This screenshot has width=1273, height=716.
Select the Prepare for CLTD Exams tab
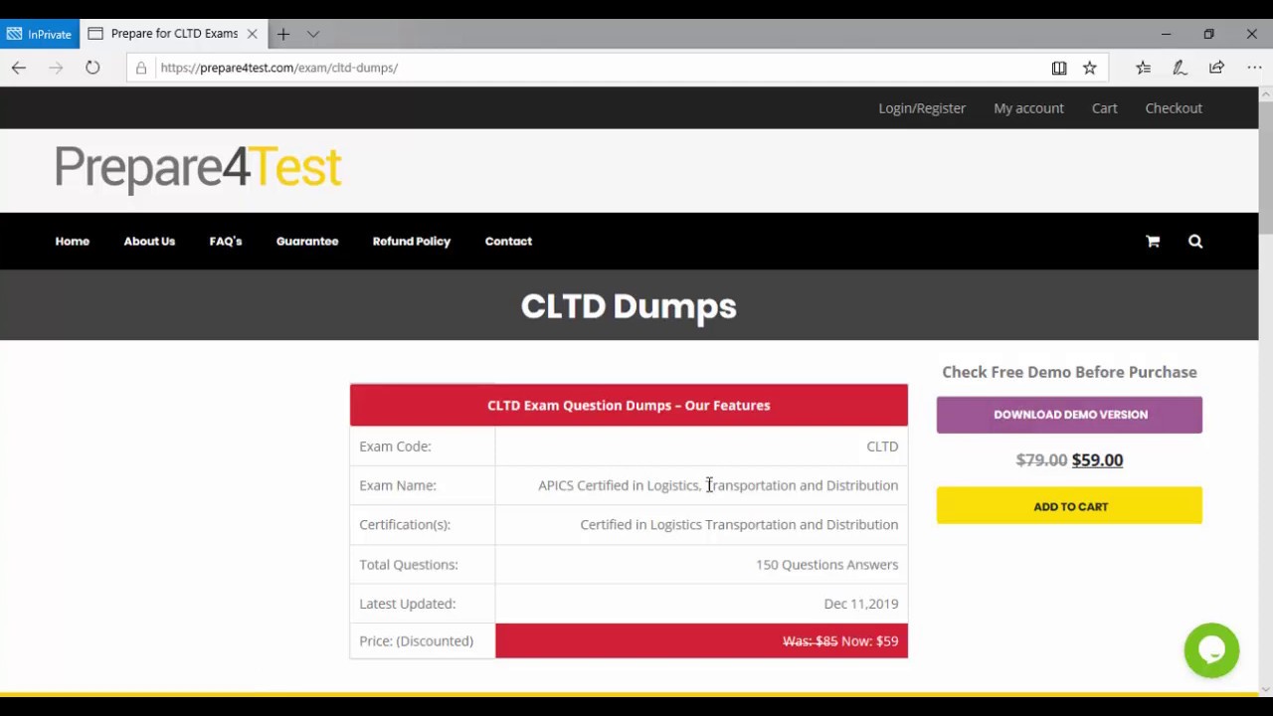point(173,34)
